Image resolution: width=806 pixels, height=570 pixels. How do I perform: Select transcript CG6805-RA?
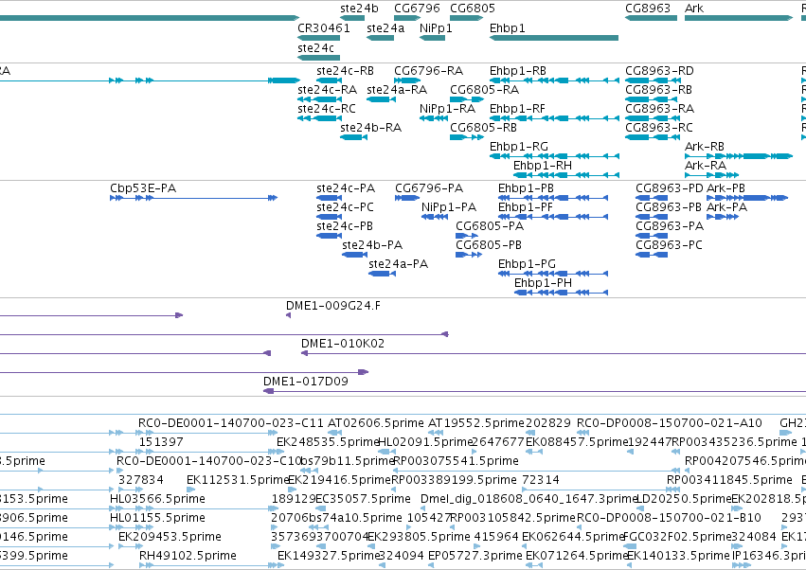pyautogui.click(x=466, y=99)
